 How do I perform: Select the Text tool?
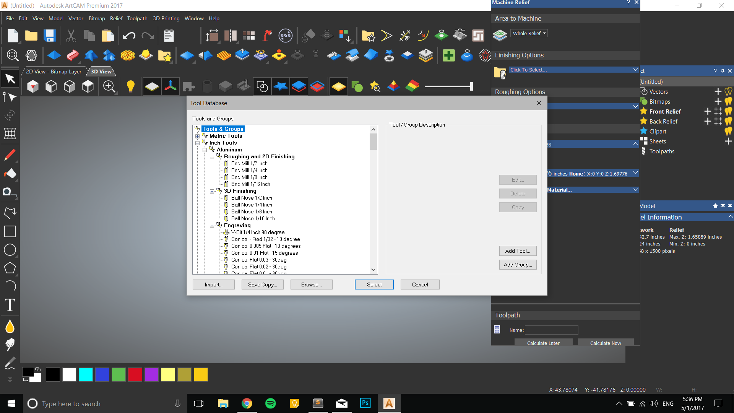(x=10, y=305)
